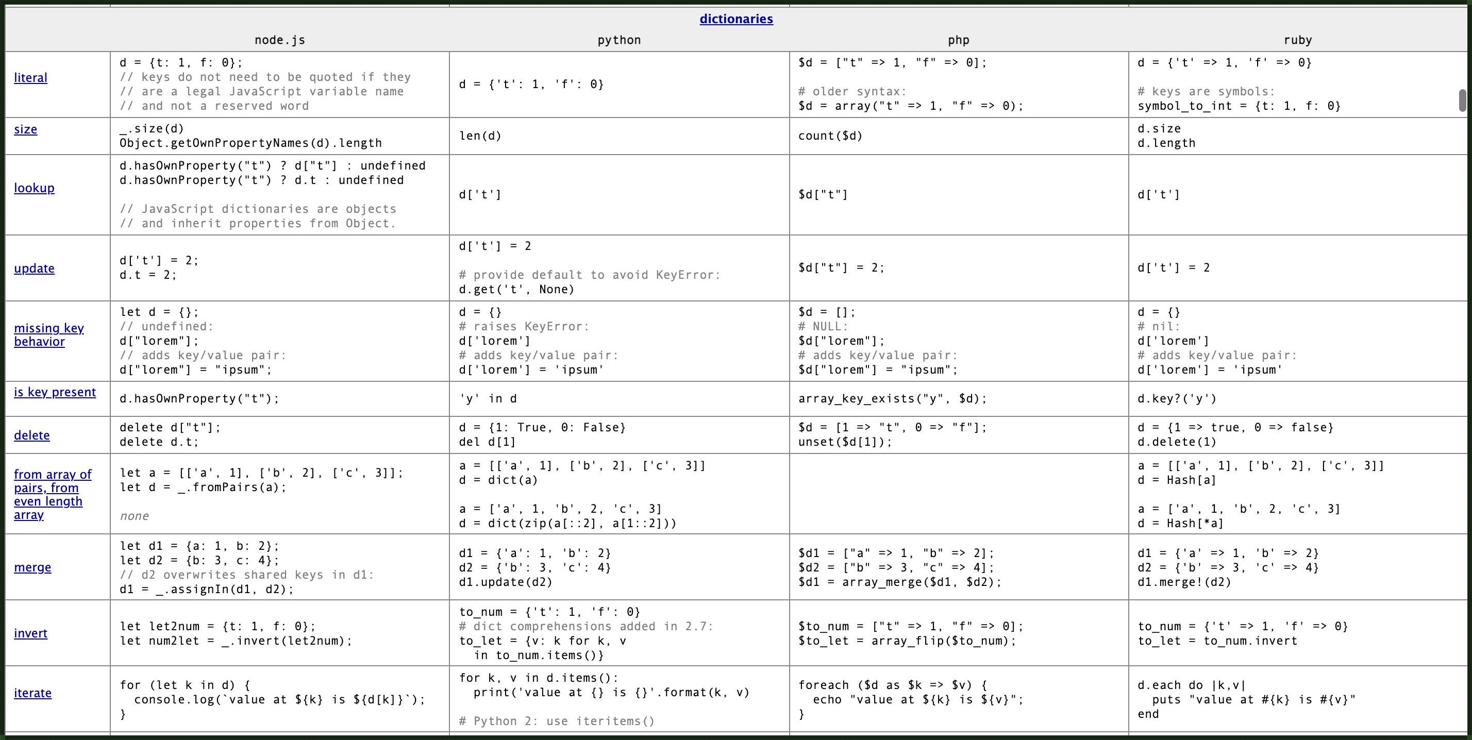Open the from array of pairs link

(x=53, y=494)
